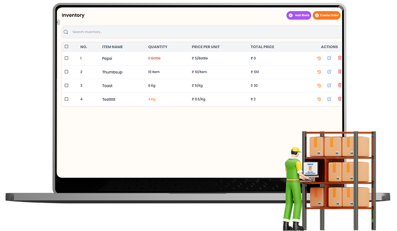Click the PRICE PER UNIT column header
The image size is (397, 231).
pyautogui.click(x=205, y=47)
